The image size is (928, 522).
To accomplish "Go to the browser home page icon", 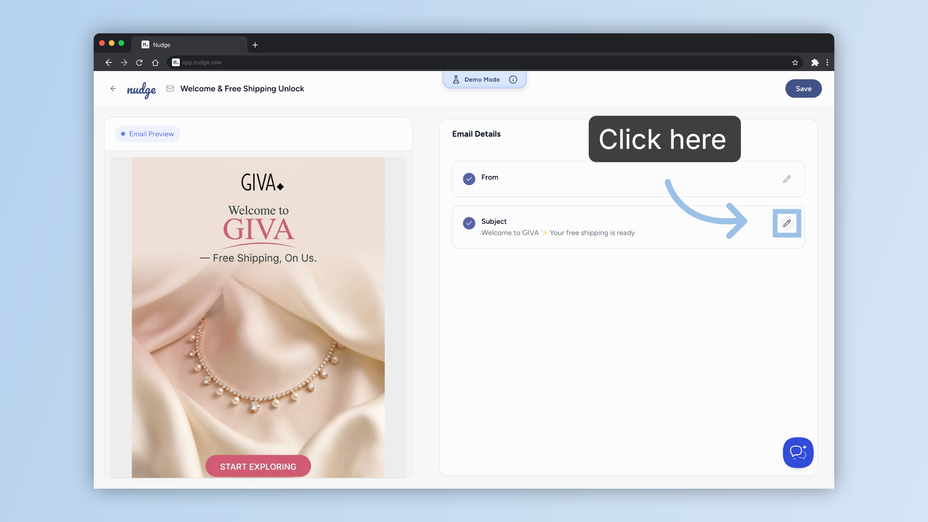I will point(155,62).
